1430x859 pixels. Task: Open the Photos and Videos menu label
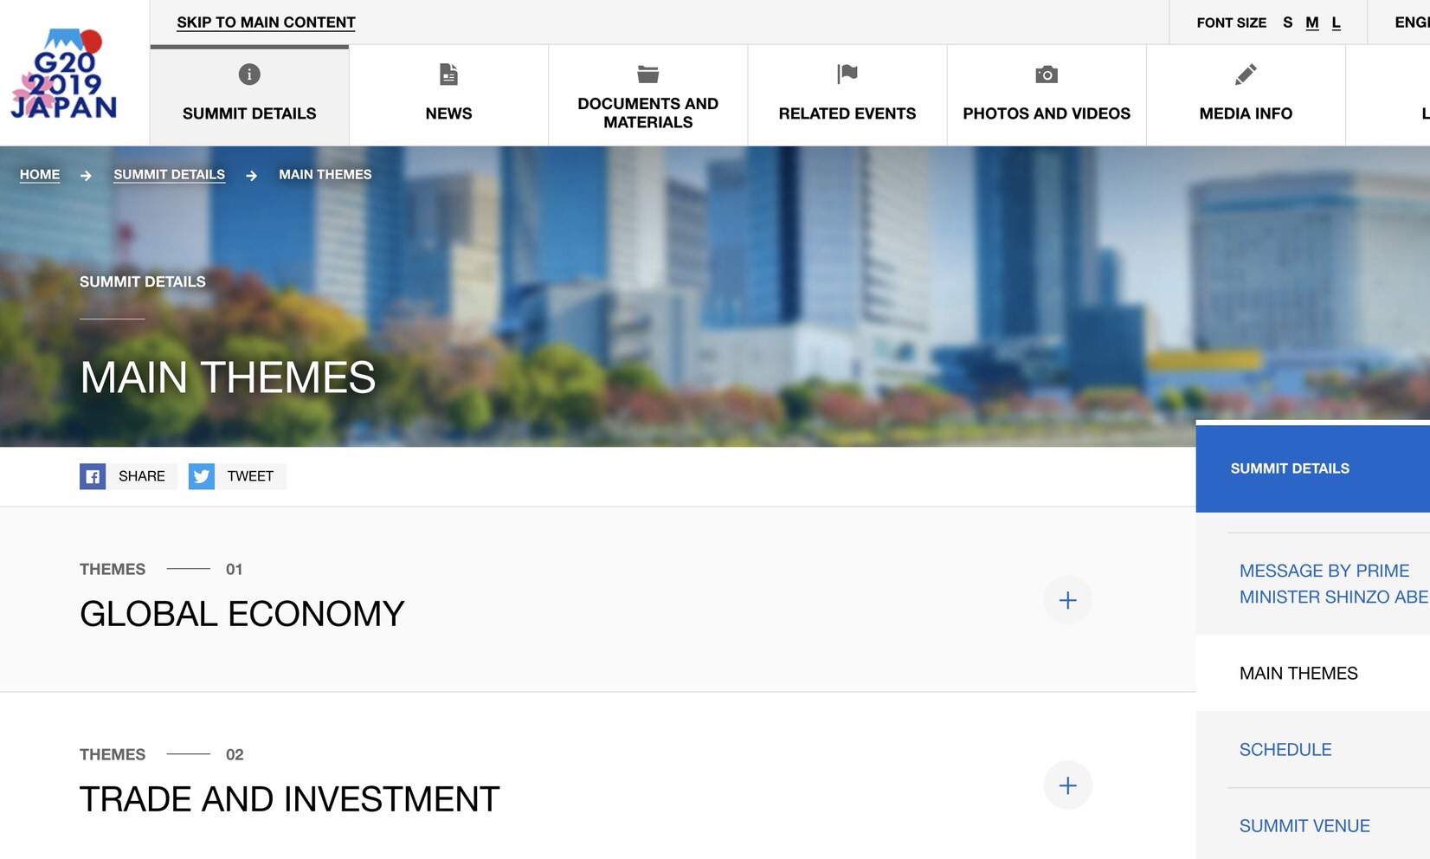pyautogui.click(x=1047, y=113)
